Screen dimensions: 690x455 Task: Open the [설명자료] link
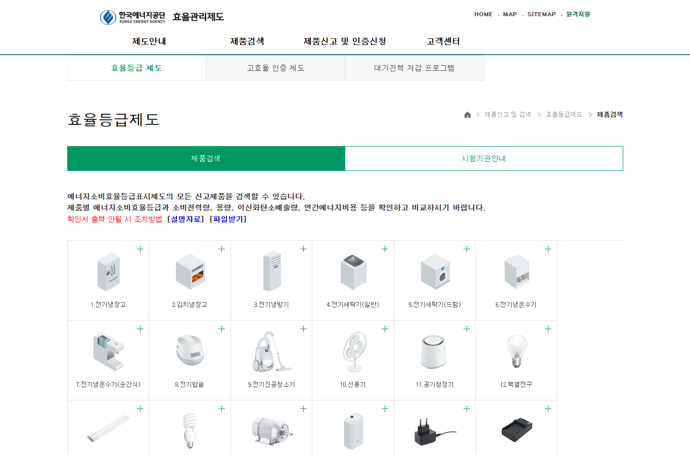186,219
